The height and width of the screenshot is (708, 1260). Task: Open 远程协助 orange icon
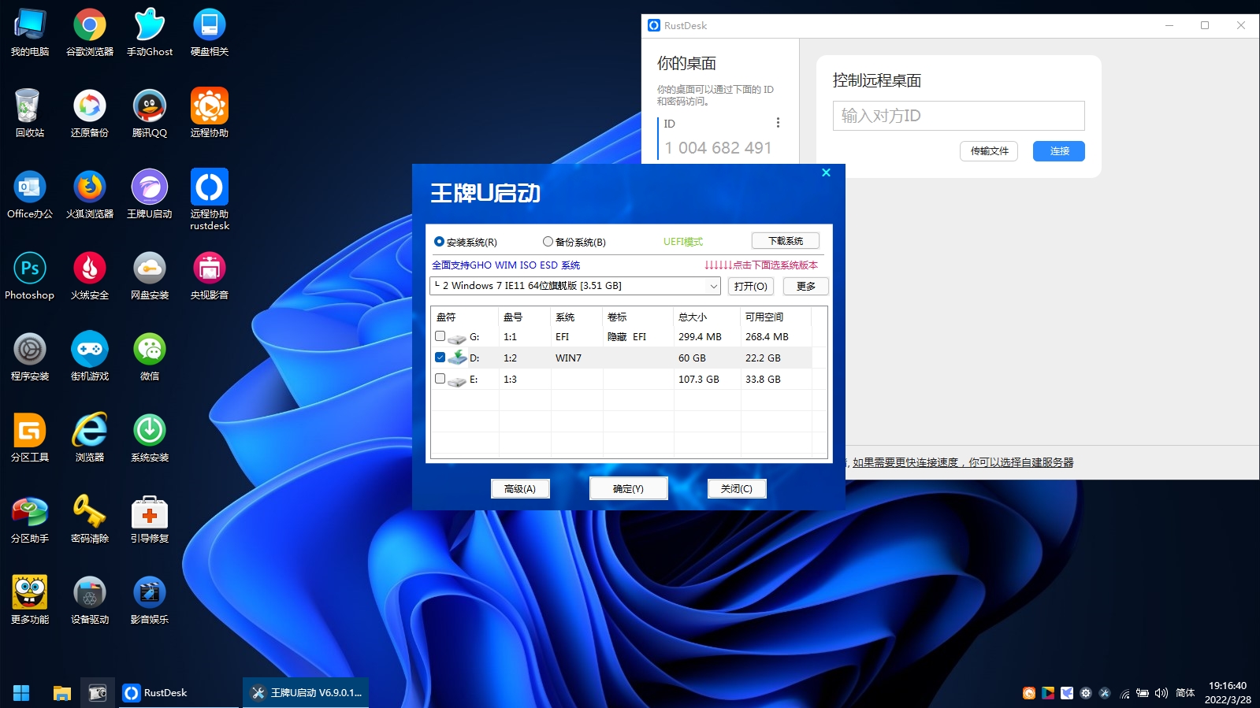coord(210,114)
